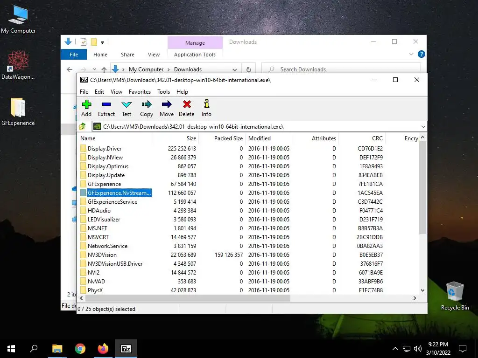
Task: Open the Edit menu
Action: [x=99, y=92]
